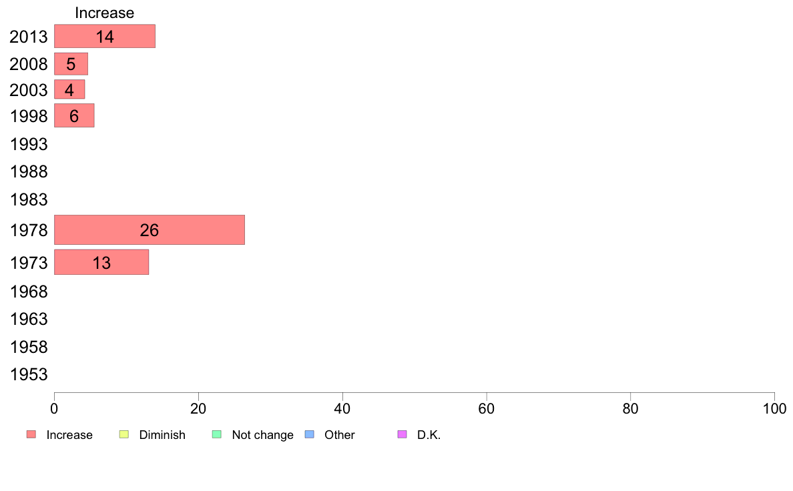Select the 1973 bar showing 13
793x491 pixels.
(101, 262)
